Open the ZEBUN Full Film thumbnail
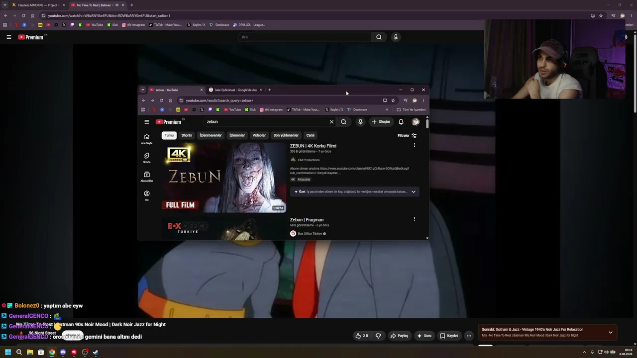 point(224,178)
